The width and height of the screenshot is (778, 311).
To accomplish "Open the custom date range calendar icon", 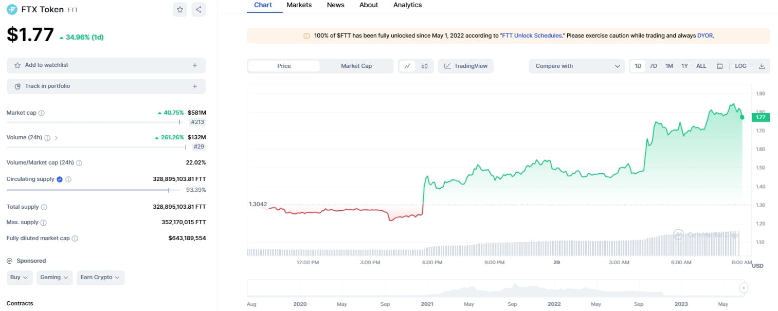I will 719,66.
